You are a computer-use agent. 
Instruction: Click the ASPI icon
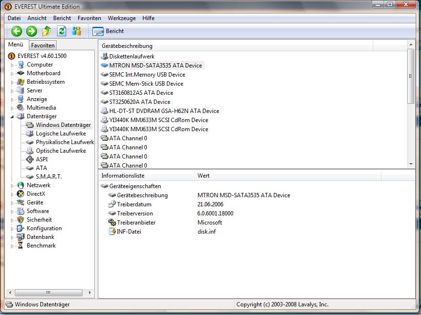(x=30, y=159)
